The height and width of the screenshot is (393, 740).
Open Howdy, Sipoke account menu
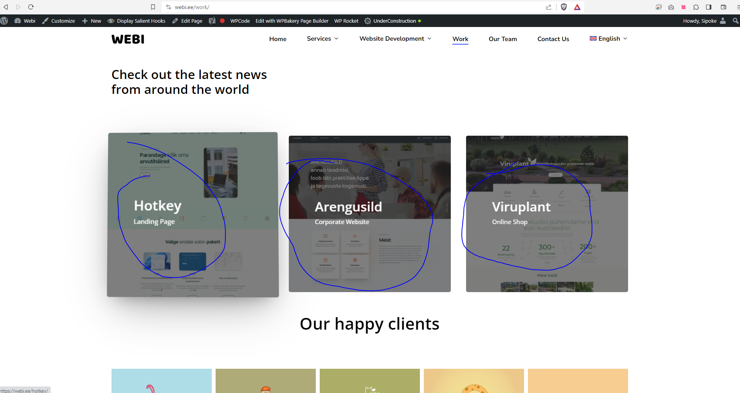pyautogui.click(x=700, y=21)
